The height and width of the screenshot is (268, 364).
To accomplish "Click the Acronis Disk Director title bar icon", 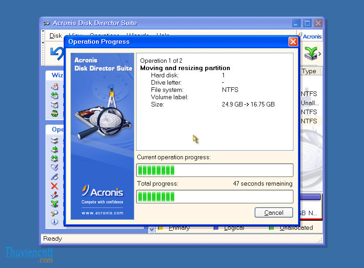I will [x=47, y=23].
